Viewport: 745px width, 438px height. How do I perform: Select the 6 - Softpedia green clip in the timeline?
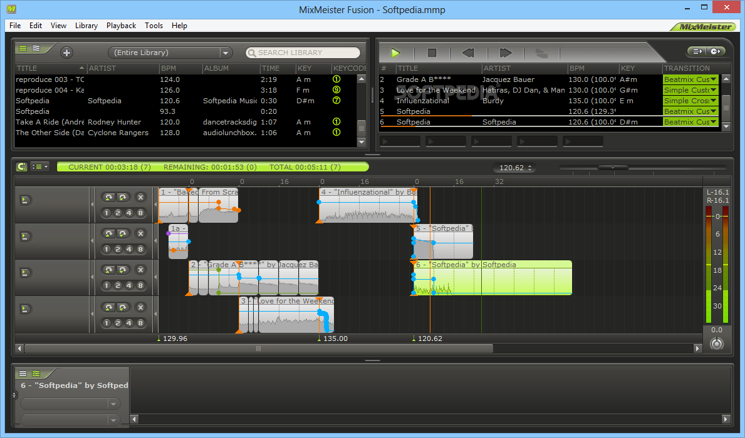pyautogui.click(x=492, y=278)
